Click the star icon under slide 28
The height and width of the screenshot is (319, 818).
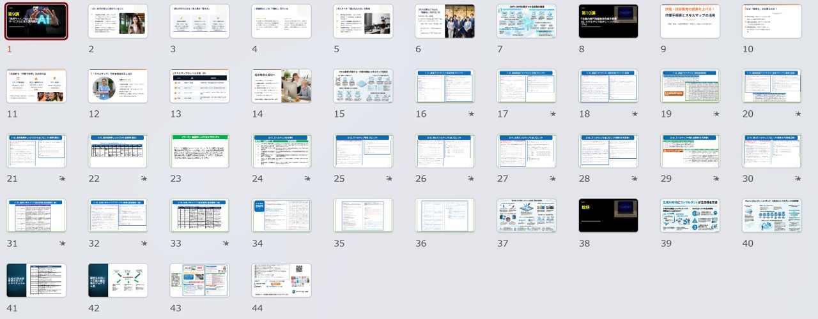click(x=635, y=179)
